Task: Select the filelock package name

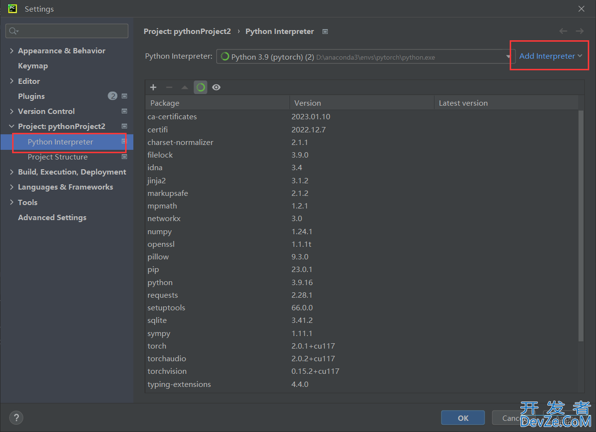Action: coord(160,155)
